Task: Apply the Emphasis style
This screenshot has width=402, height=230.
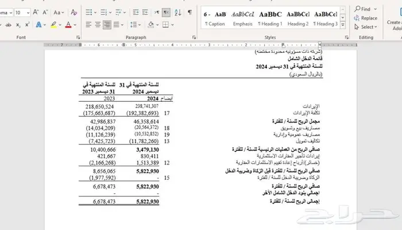Action: point(242,18)
